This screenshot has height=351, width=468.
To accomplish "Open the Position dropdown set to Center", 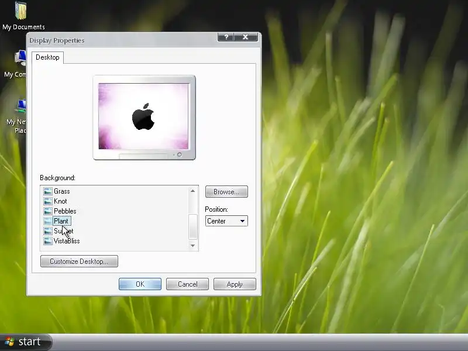I will pos(226,221).
